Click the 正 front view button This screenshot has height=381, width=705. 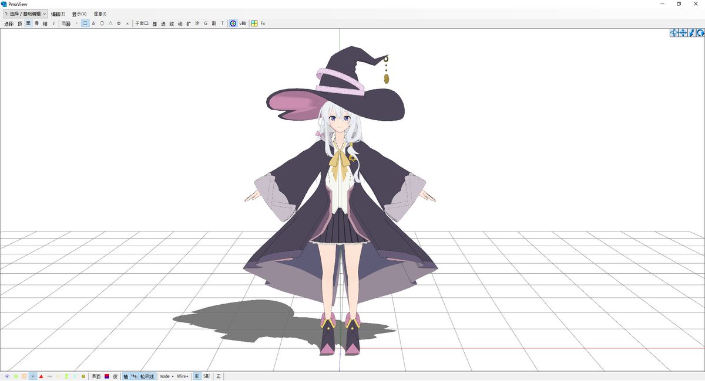click(x=219, y=376)
